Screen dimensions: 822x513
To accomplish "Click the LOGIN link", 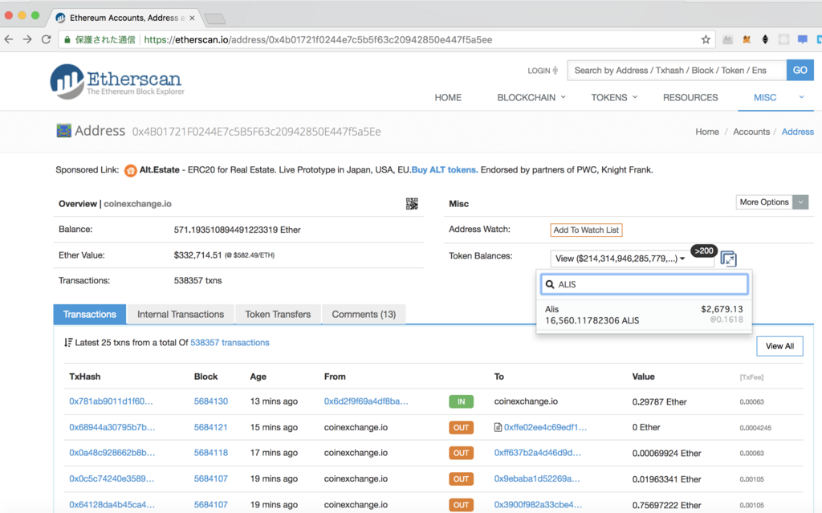I will 543,71.
